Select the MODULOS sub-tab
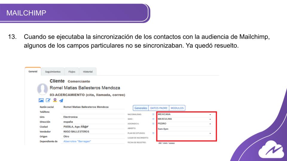The image size is (287, 161). pyautogui.click(x=177, y=108)
